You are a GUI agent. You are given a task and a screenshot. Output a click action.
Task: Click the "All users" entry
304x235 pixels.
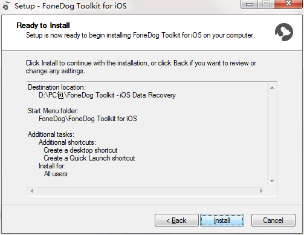[56, 174]
